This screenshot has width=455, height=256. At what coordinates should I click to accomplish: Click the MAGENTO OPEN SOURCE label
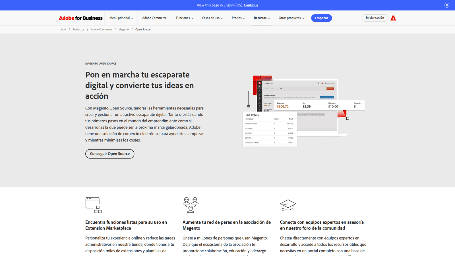click(101, 64)
